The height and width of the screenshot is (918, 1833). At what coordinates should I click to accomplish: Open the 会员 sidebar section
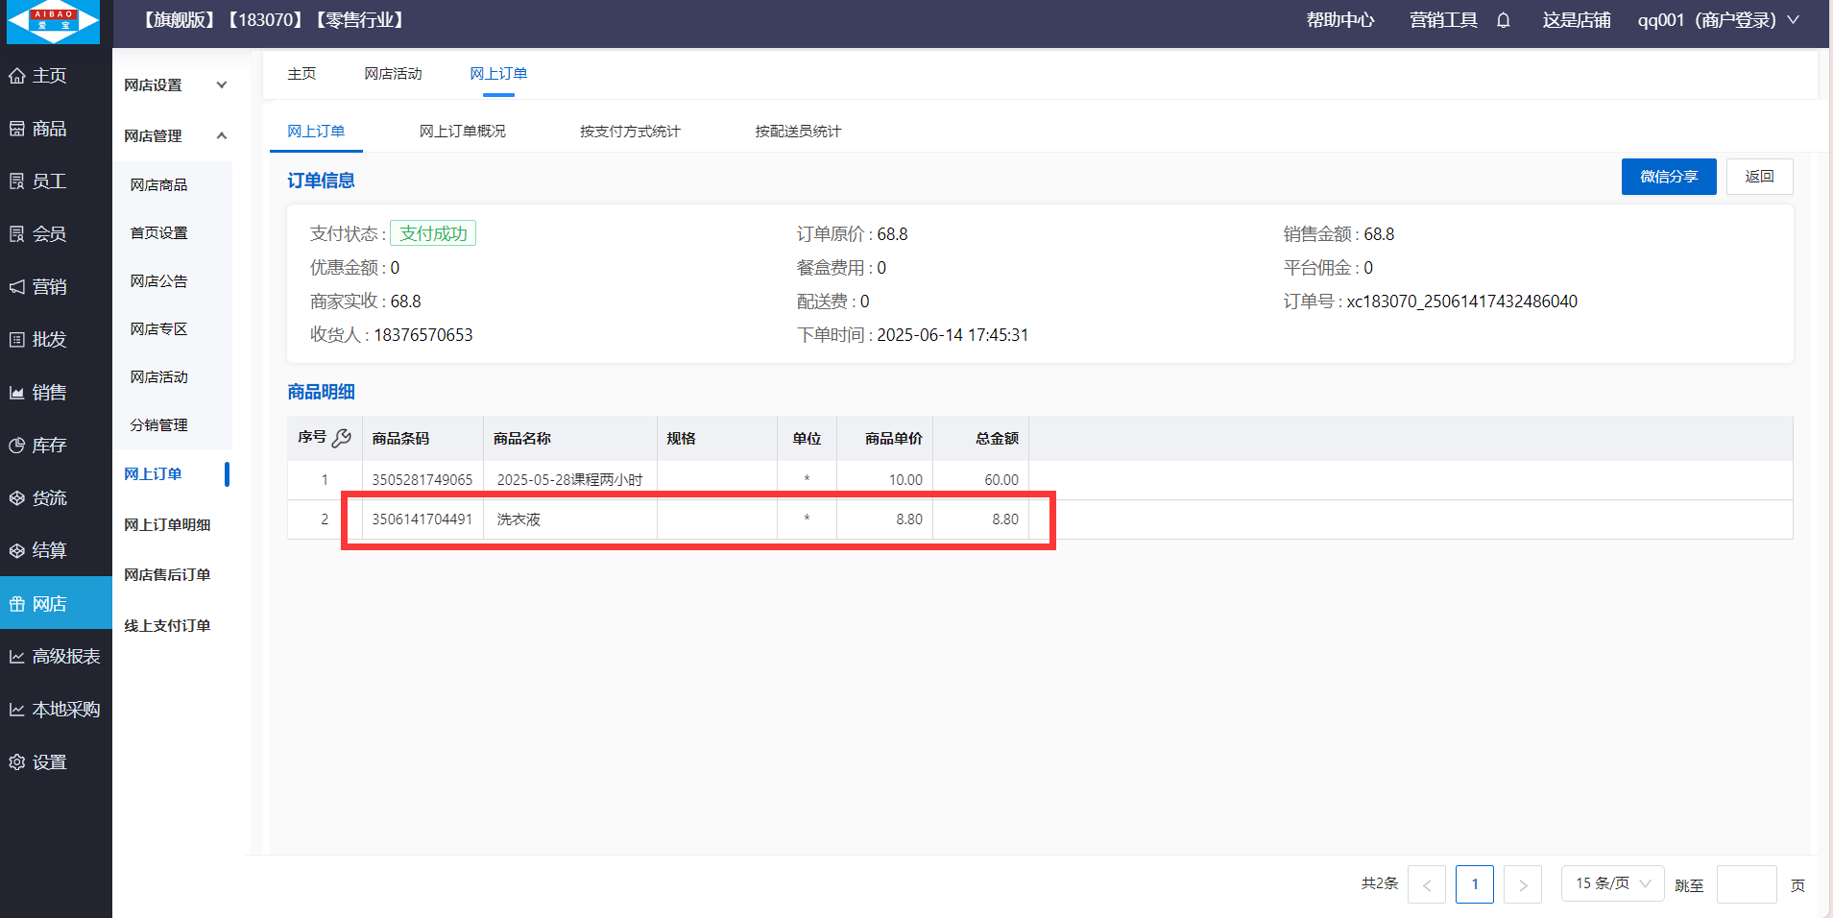click(49, 234)
